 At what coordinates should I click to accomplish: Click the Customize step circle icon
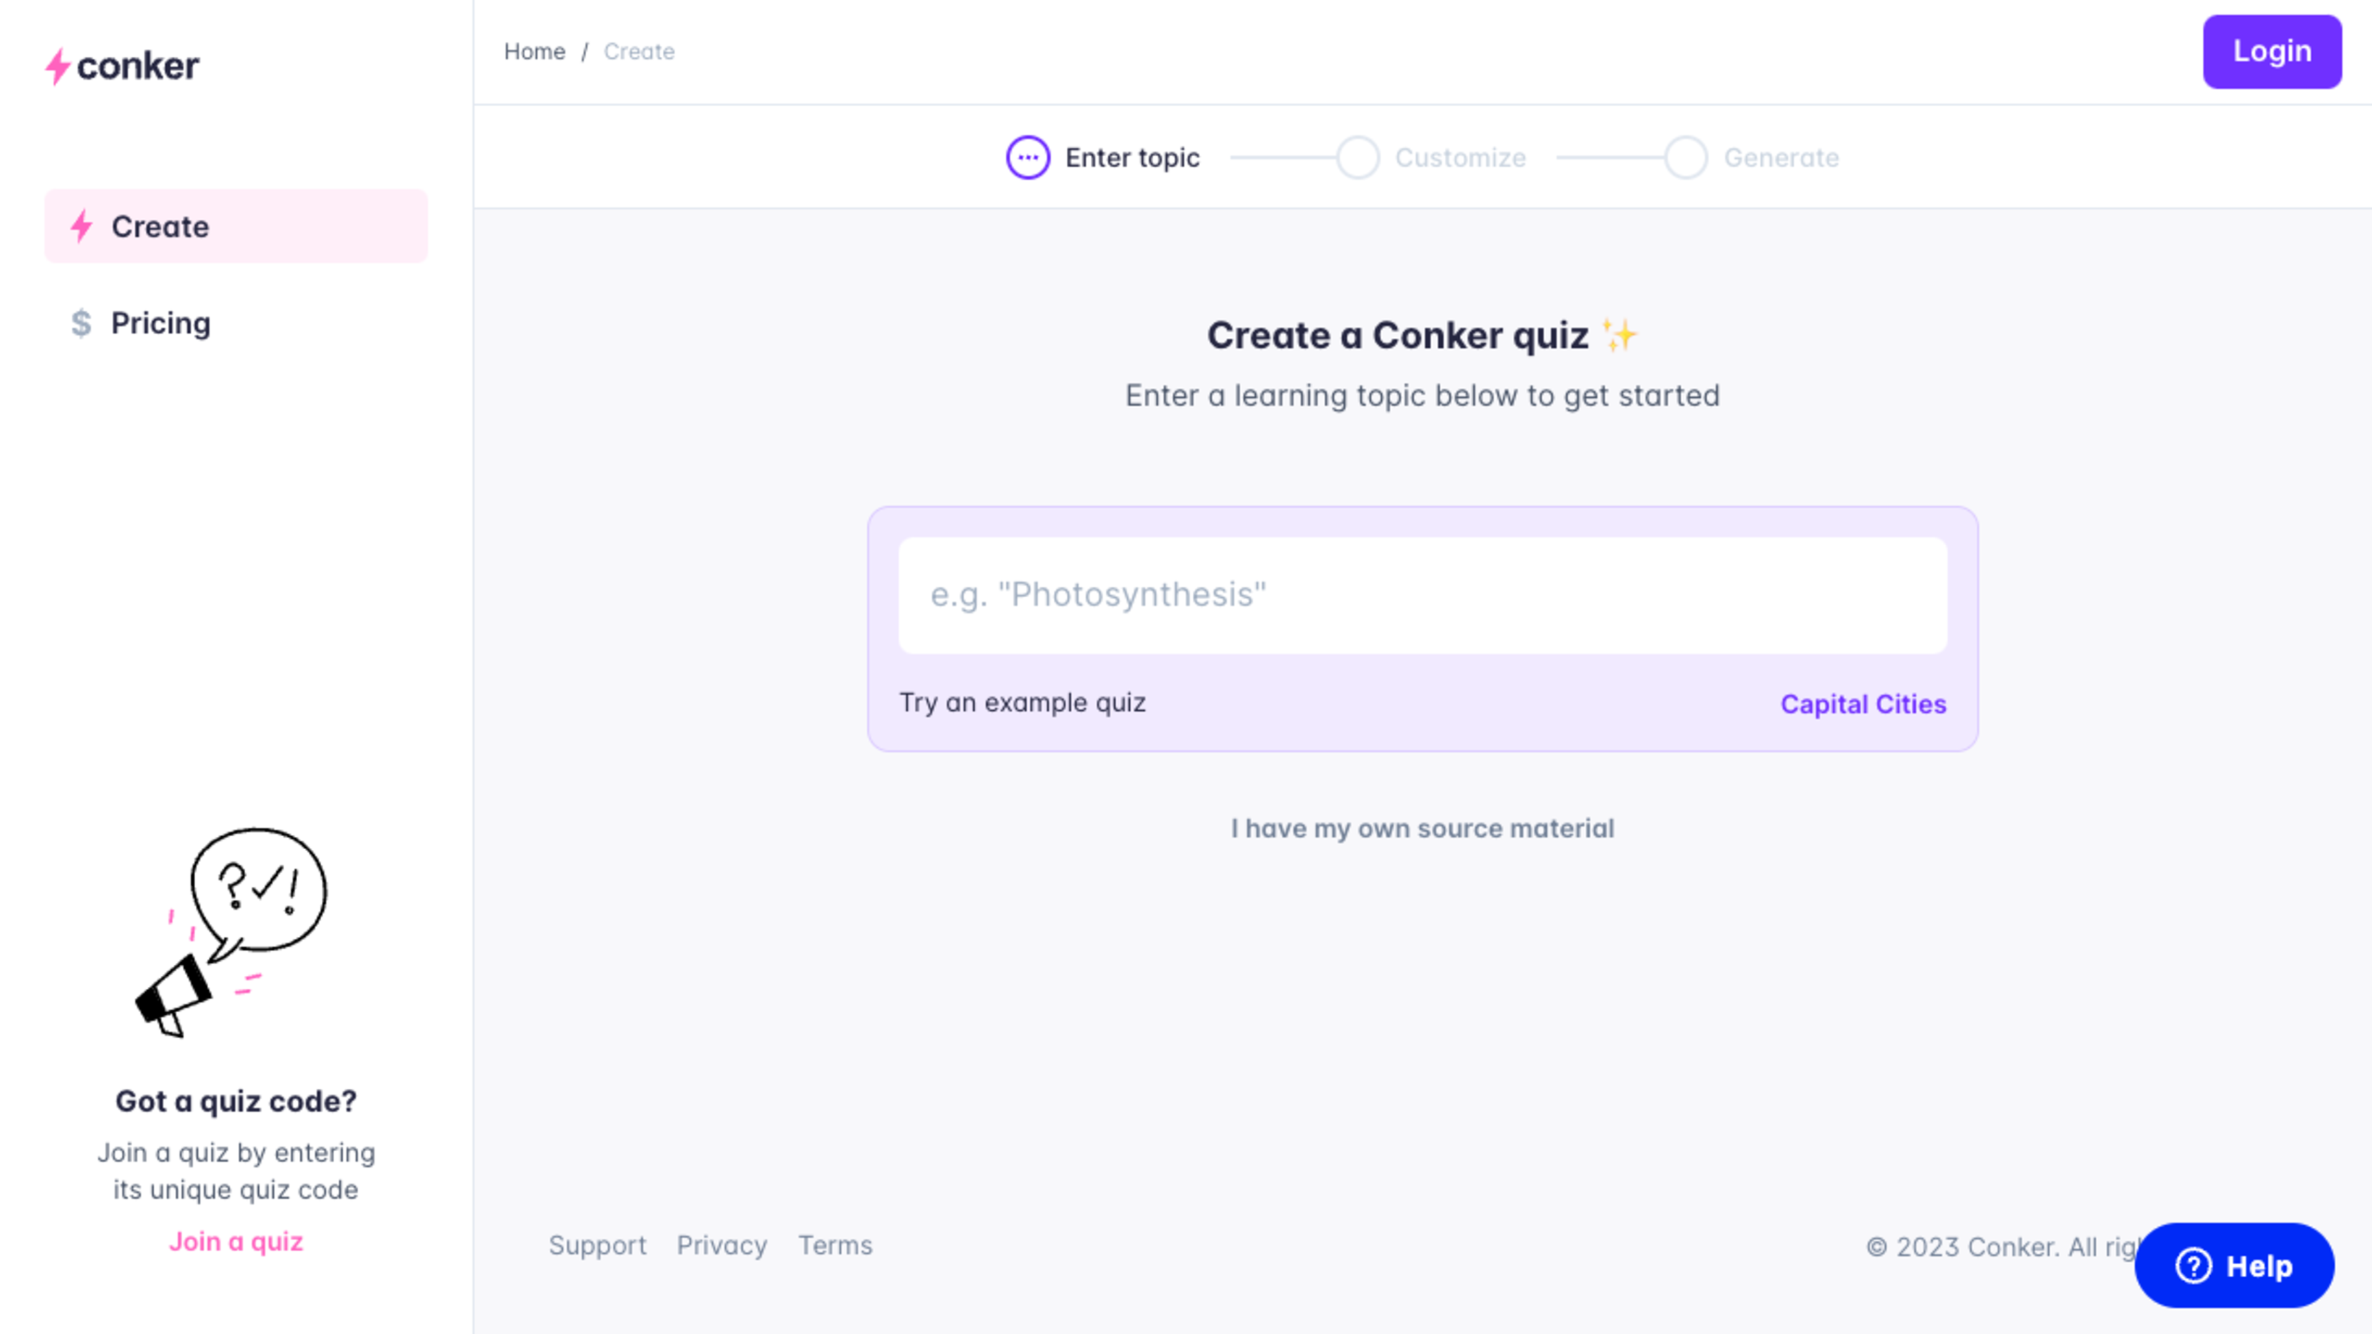pos(1359,156)
